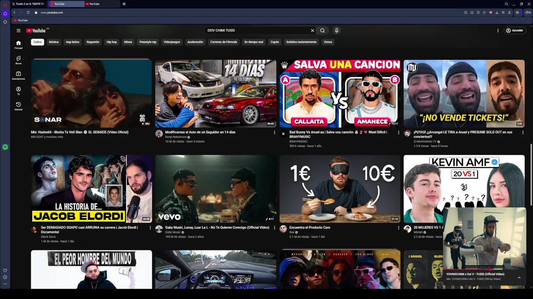Open browser downloads icon

[x=497, y=12]
